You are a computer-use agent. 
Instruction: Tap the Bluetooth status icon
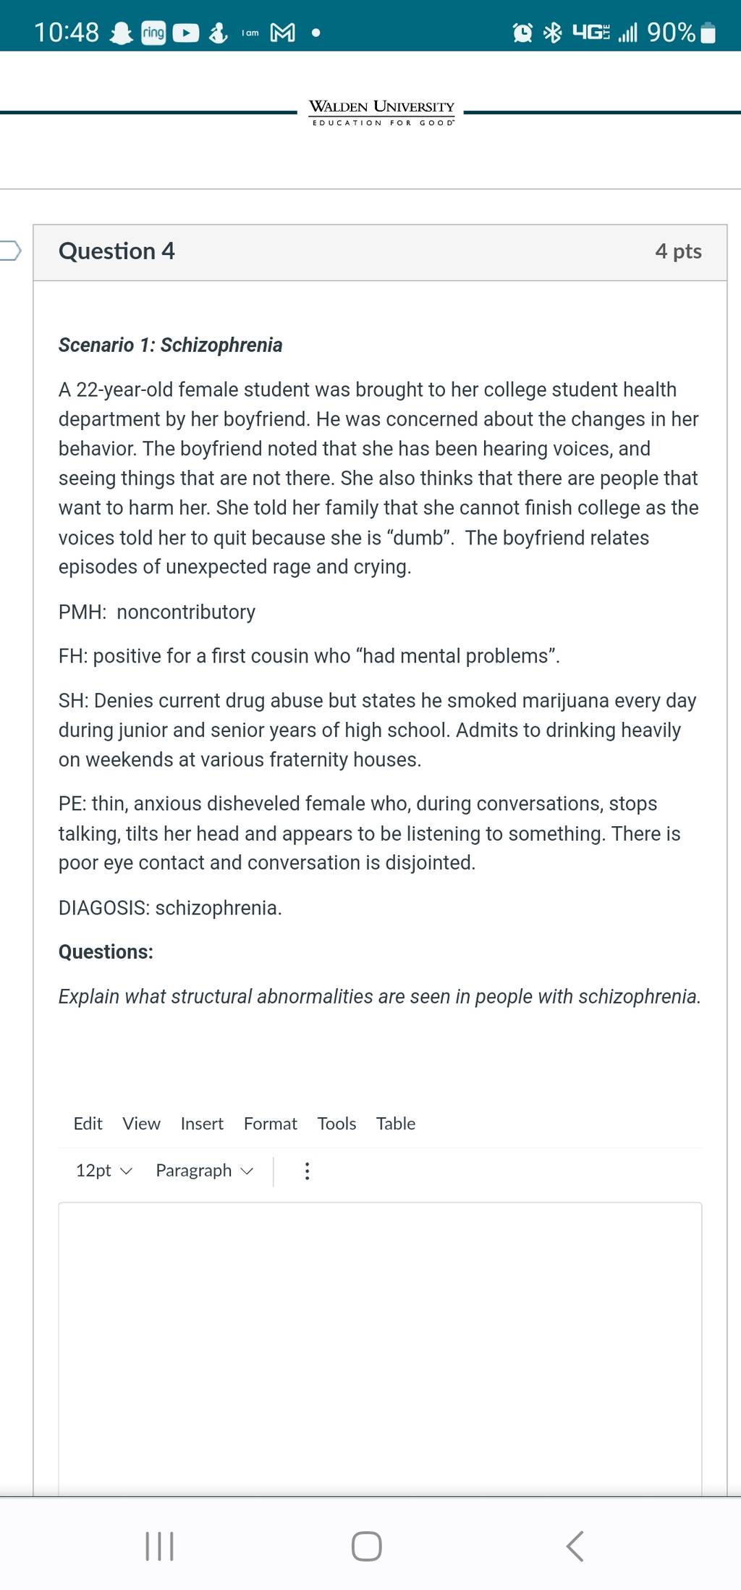point(553,33)
